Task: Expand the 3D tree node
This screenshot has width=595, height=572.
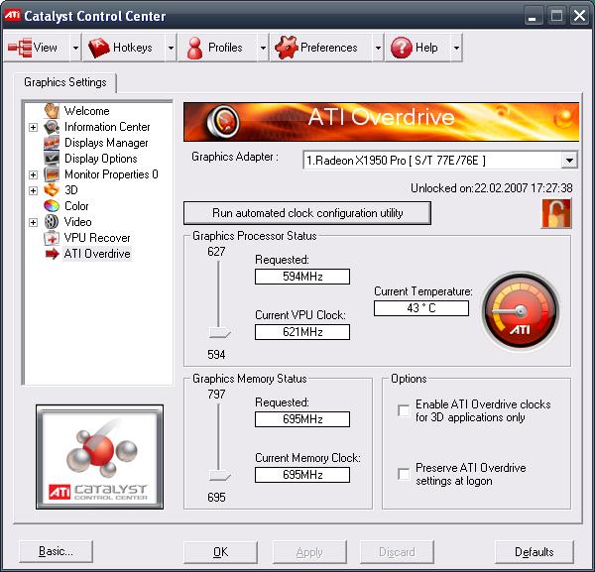Action: (x=34, y=190)
